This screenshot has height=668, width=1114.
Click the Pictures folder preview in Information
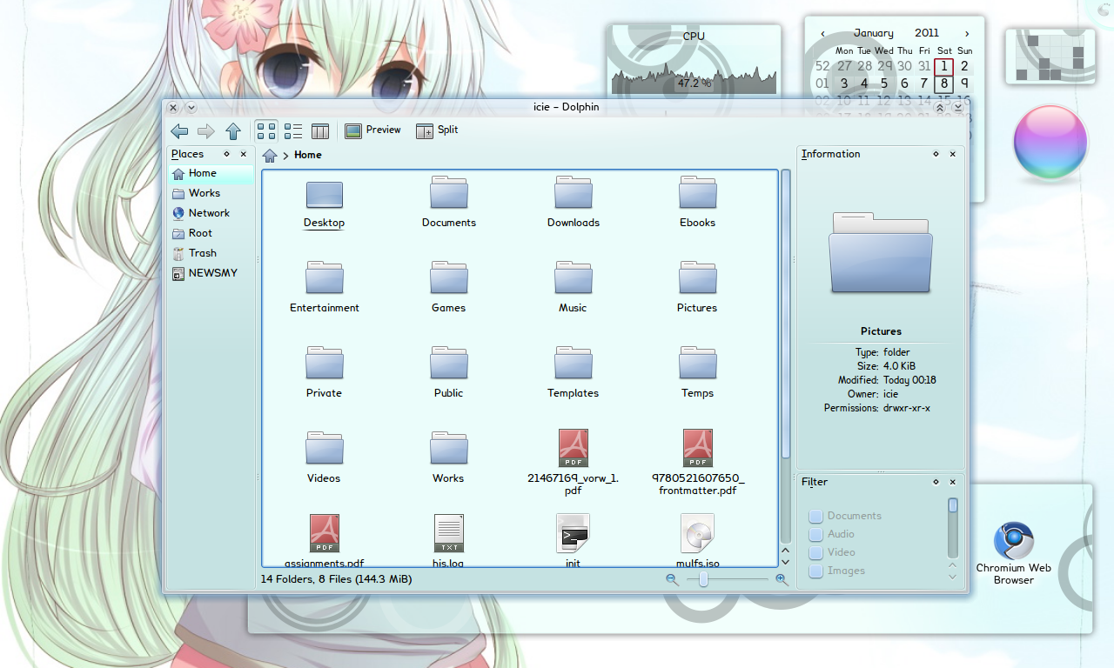(x=881, y=252)
